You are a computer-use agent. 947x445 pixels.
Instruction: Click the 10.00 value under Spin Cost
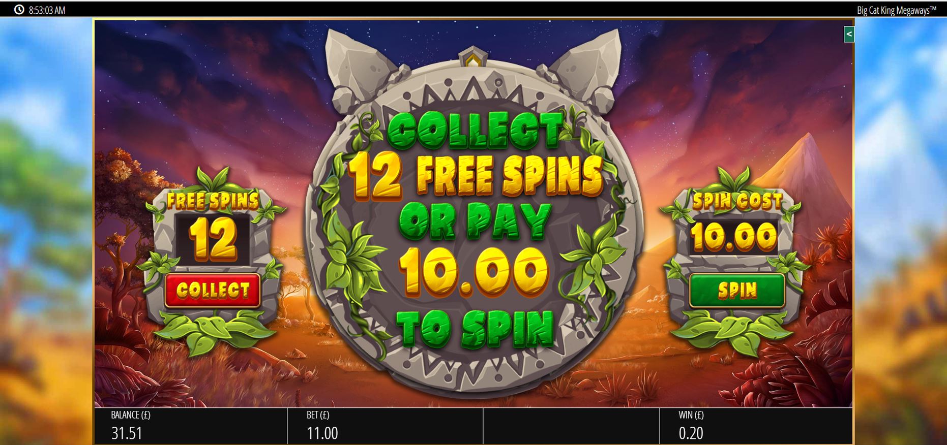click(734, 237)
